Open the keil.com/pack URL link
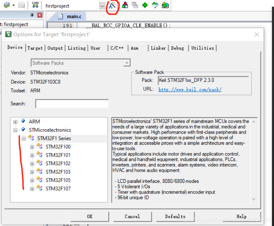The width and height of the screenshot is (274, 226). 190,90
